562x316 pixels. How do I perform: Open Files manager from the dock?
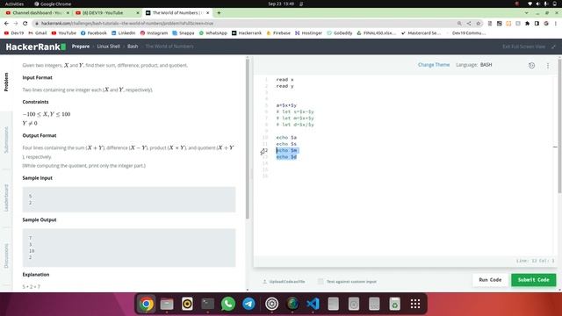[x=167, y=304]
